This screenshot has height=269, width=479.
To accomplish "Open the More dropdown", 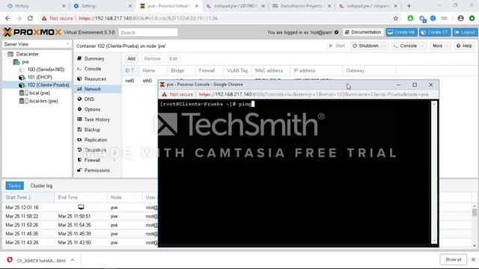I will click(x=440, y=46).
